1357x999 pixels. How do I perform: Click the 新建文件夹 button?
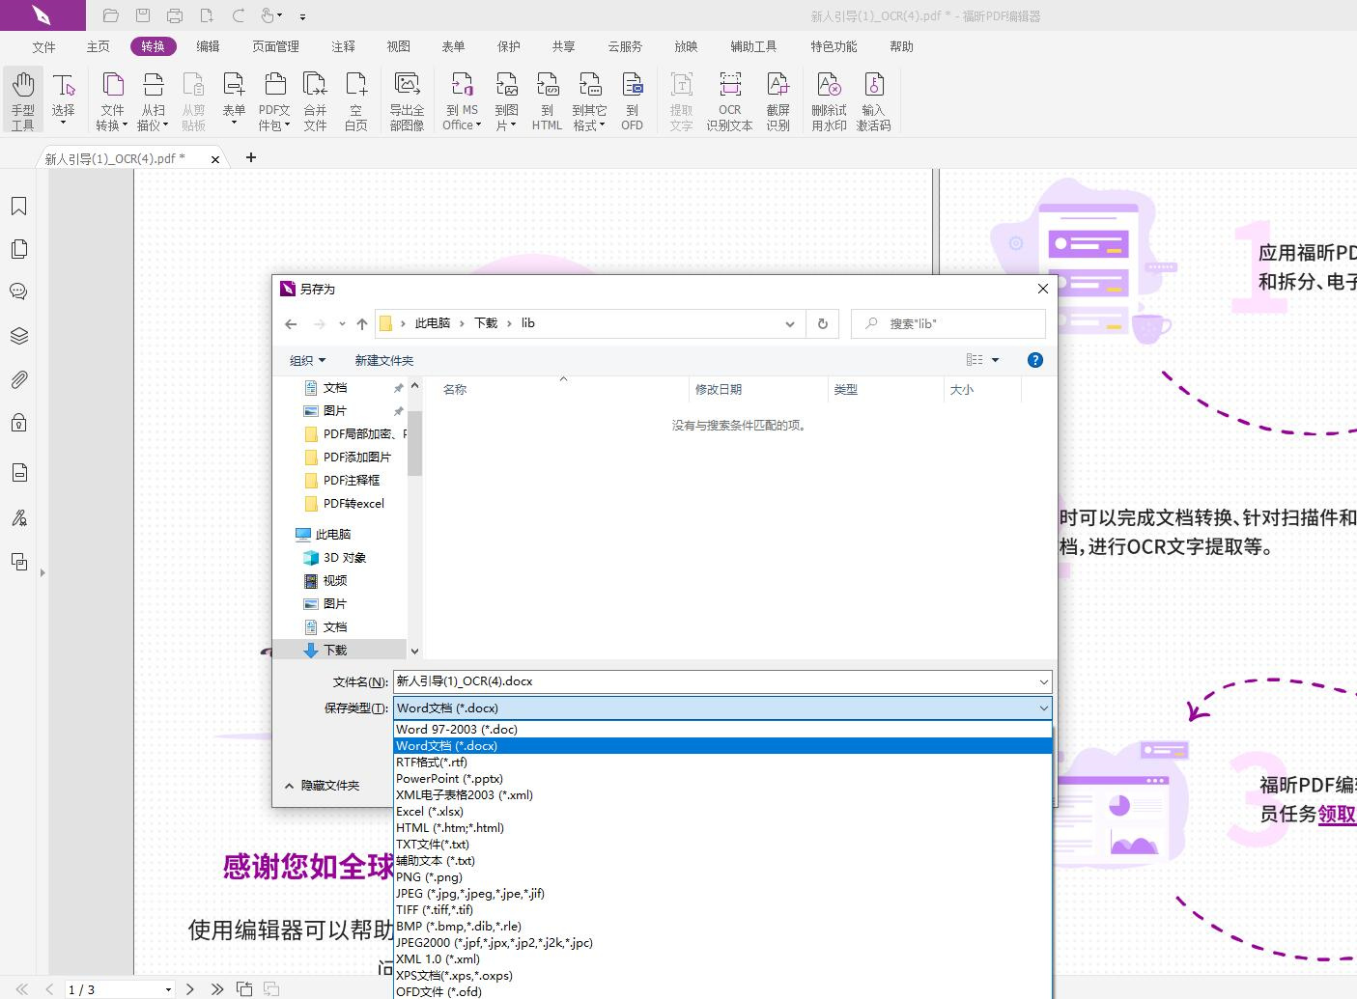383,359
